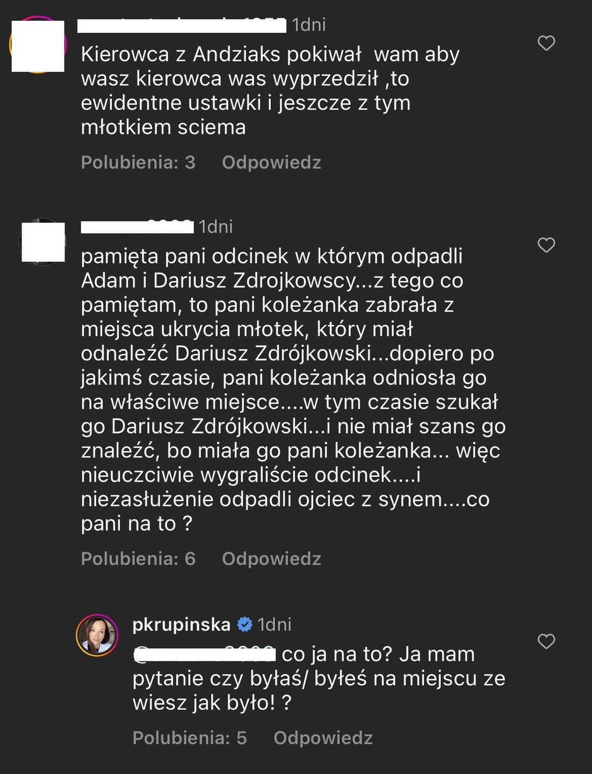Open the first commenter's username
This screenshot has width=592, height=774.
click(x=182, y=25)
